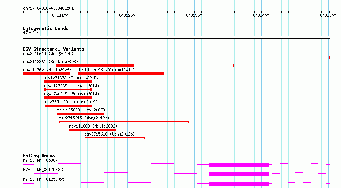The height and width of the screenshot is (188, 341).
Task: Click the thick red bar of esv2112361
Action: coord(95,65)
